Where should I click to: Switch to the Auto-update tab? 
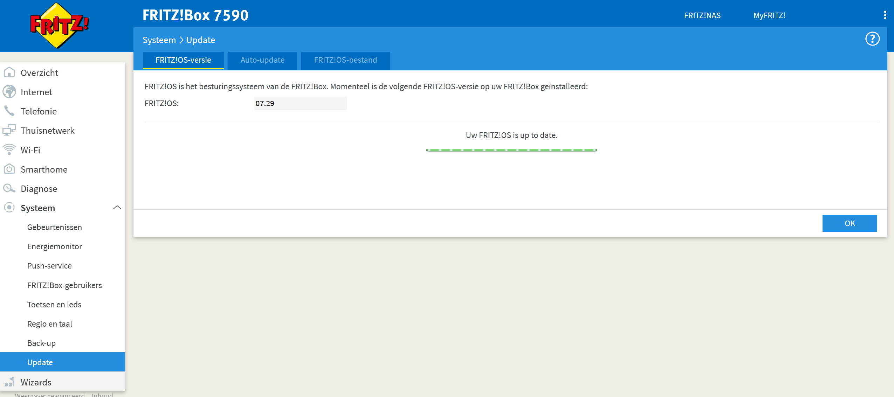point(262,60)
